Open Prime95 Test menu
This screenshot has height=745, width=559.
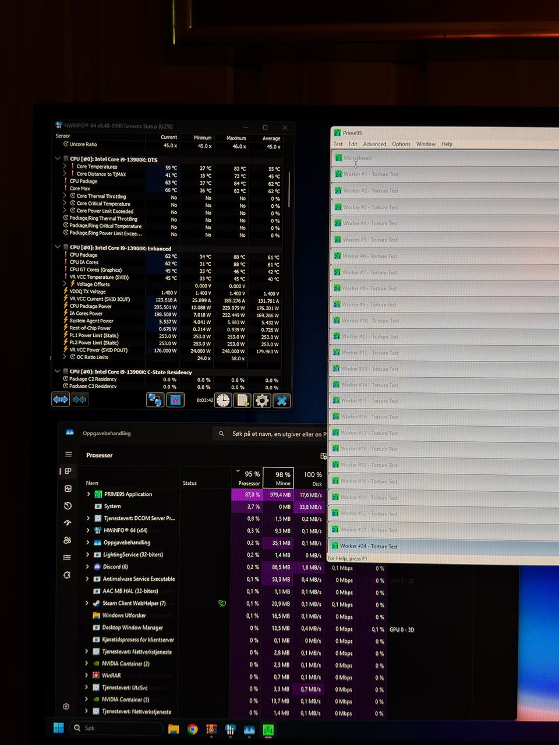[338, 144]
